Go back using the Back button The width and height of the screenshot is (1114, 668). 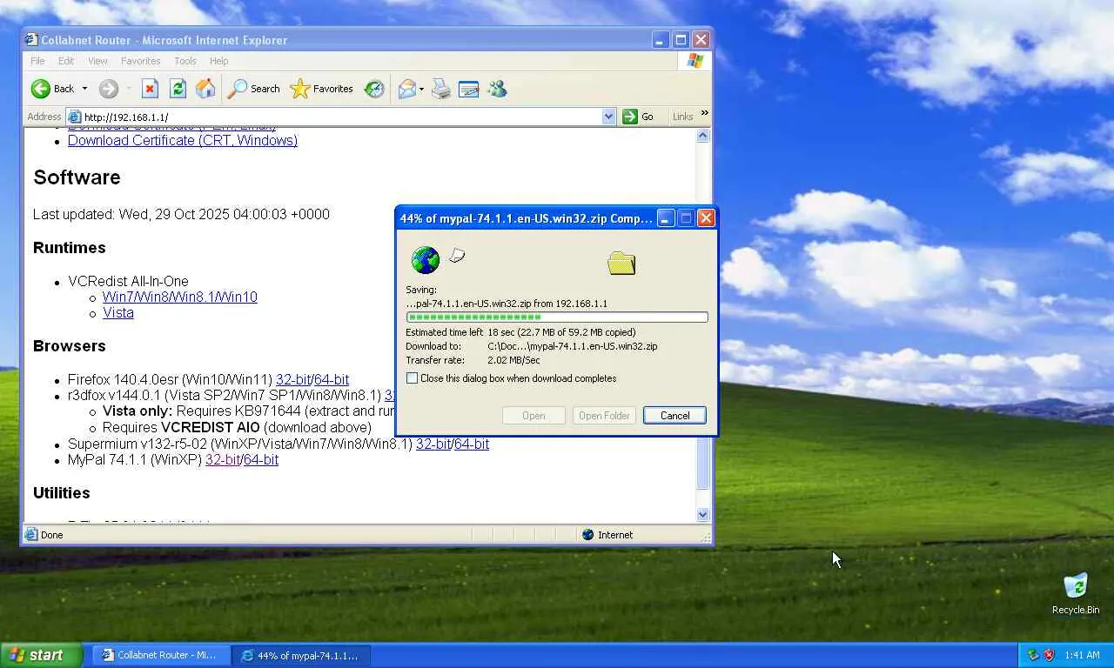point(52,89)
